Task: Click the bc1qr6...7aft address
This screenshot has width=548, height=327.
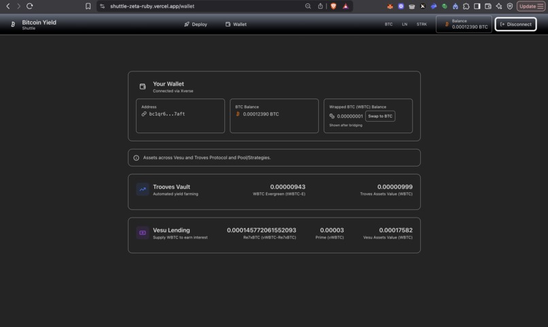Action: tap(167, 114)
